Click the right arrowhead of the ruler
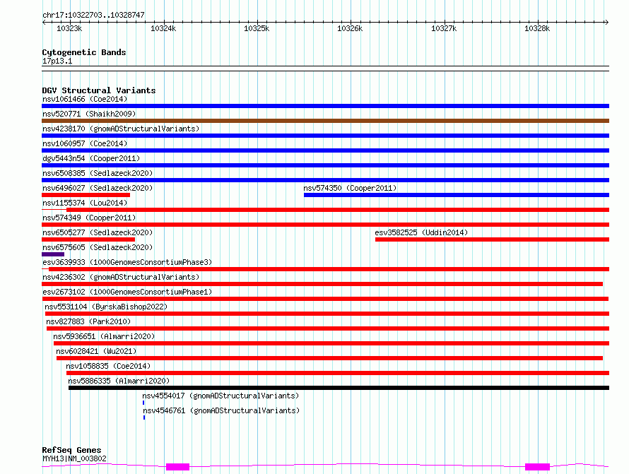Viewport: 629px width, 474px height. (606, 23)
